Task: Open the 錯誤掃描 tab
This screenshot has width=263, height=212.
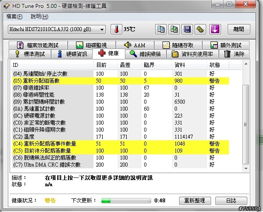Action: coord(145,54)
